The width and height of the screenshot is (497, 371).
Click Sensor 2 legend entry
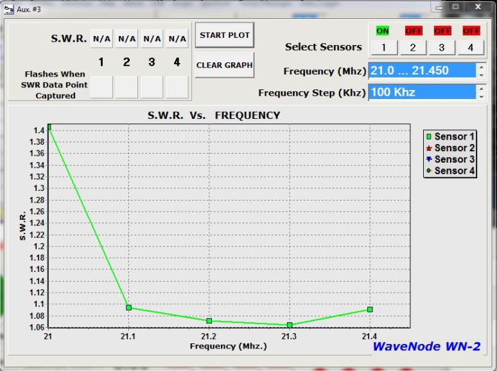[450, 148]
